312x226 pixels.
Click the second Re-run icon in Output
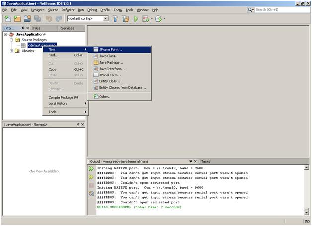pyautogui.click(x=91, y=177)
